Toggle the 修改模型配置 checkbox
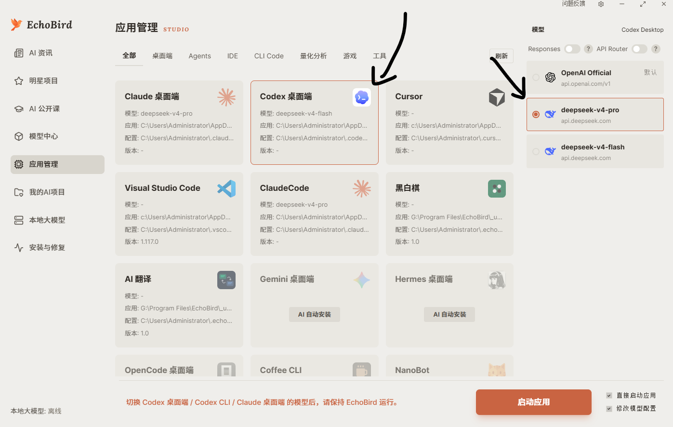673x427 pixels. coord(609,408)
